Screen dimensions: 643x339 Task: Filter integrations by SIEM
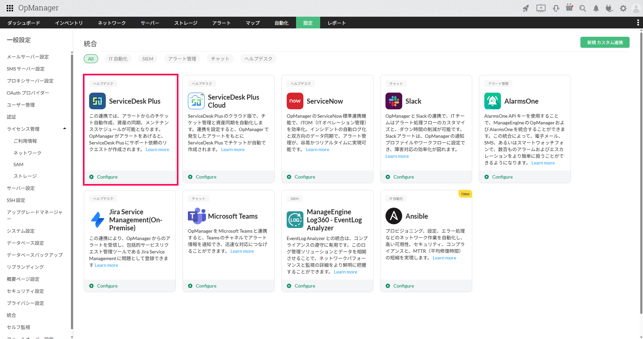coord(147,59)
